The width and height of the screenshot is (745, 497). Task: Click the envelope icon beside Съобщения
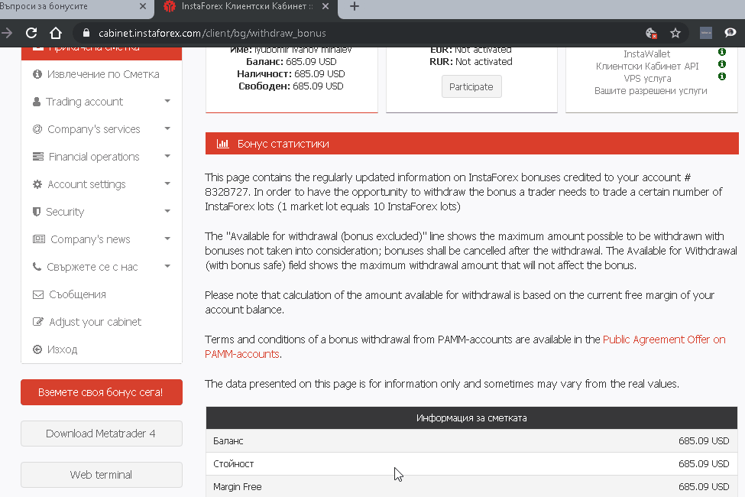pyautogui.click(x=38, y=294)
